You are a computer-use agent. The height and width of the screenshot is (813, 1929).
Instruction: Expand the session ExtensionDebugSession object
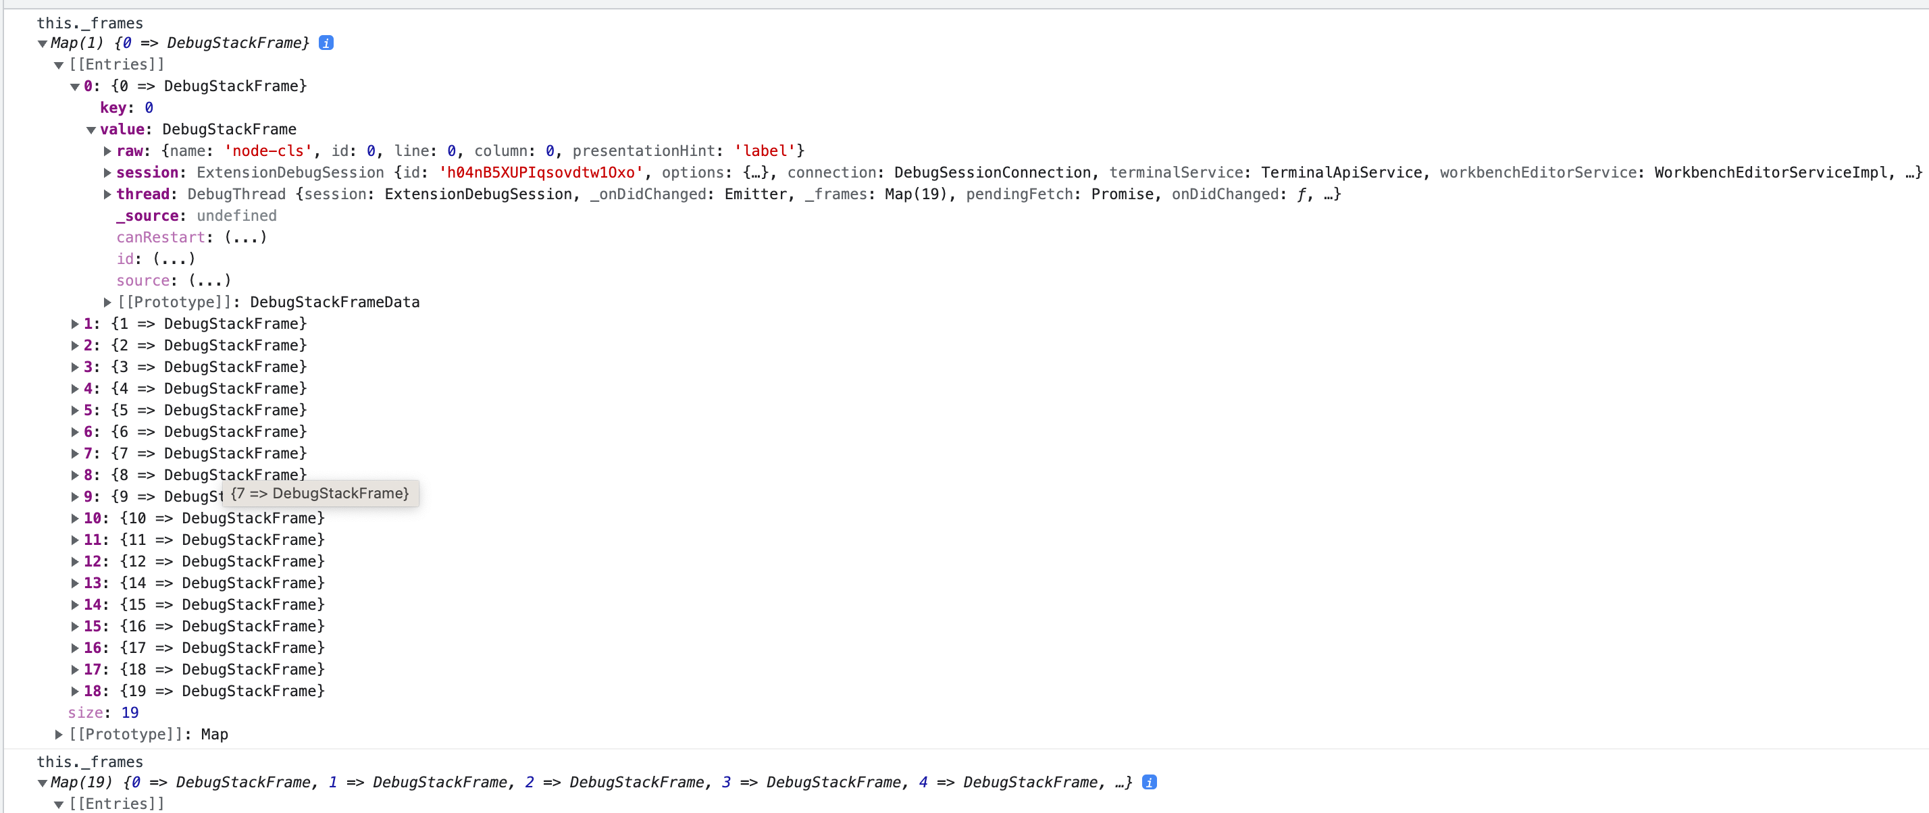107,172
